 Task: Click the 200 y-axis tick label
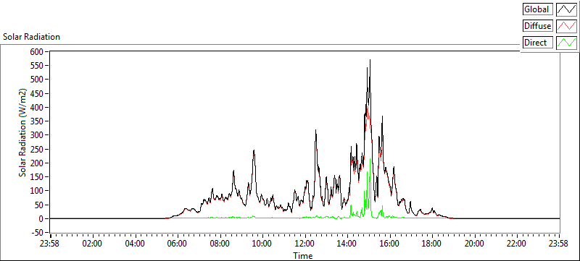[x=37, y=163]
